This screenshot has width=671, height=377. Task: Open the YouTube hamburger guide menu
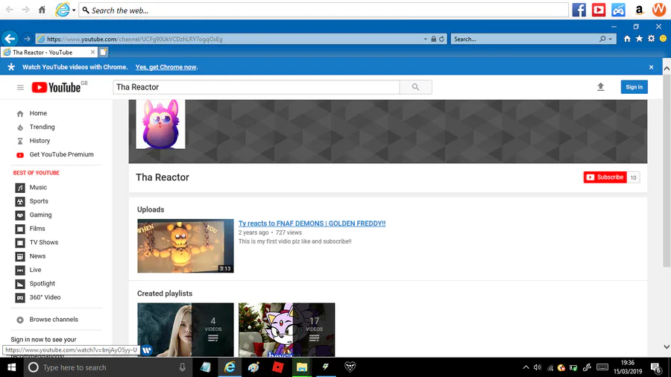point(20,87)
